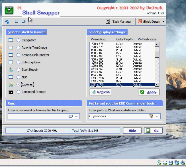Expand the Shut Down dropdown arrow
Viewport: 186px width, 167px height.
coord(163,22)
